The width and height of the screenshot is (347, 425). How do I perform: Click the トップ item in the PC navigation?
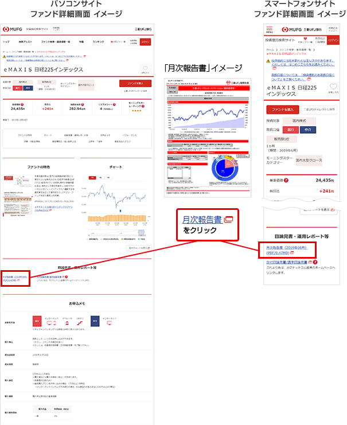(x=6, y=42)
